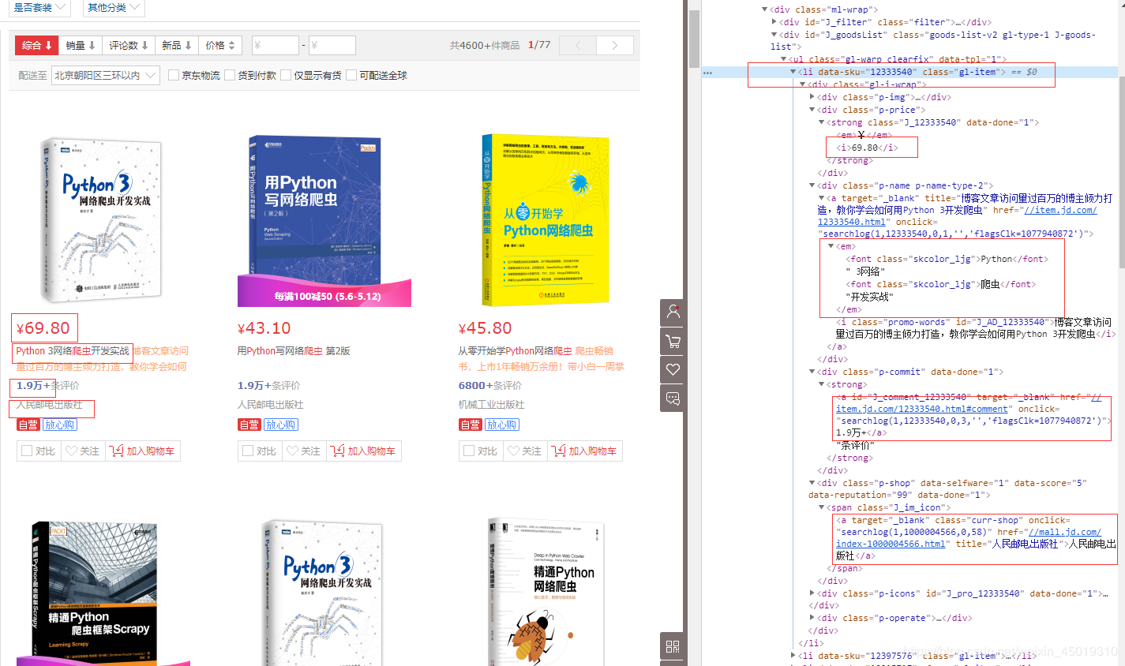Tick the 可配送全球 checkbox
1125x666 pixels.
click(351, 76)
